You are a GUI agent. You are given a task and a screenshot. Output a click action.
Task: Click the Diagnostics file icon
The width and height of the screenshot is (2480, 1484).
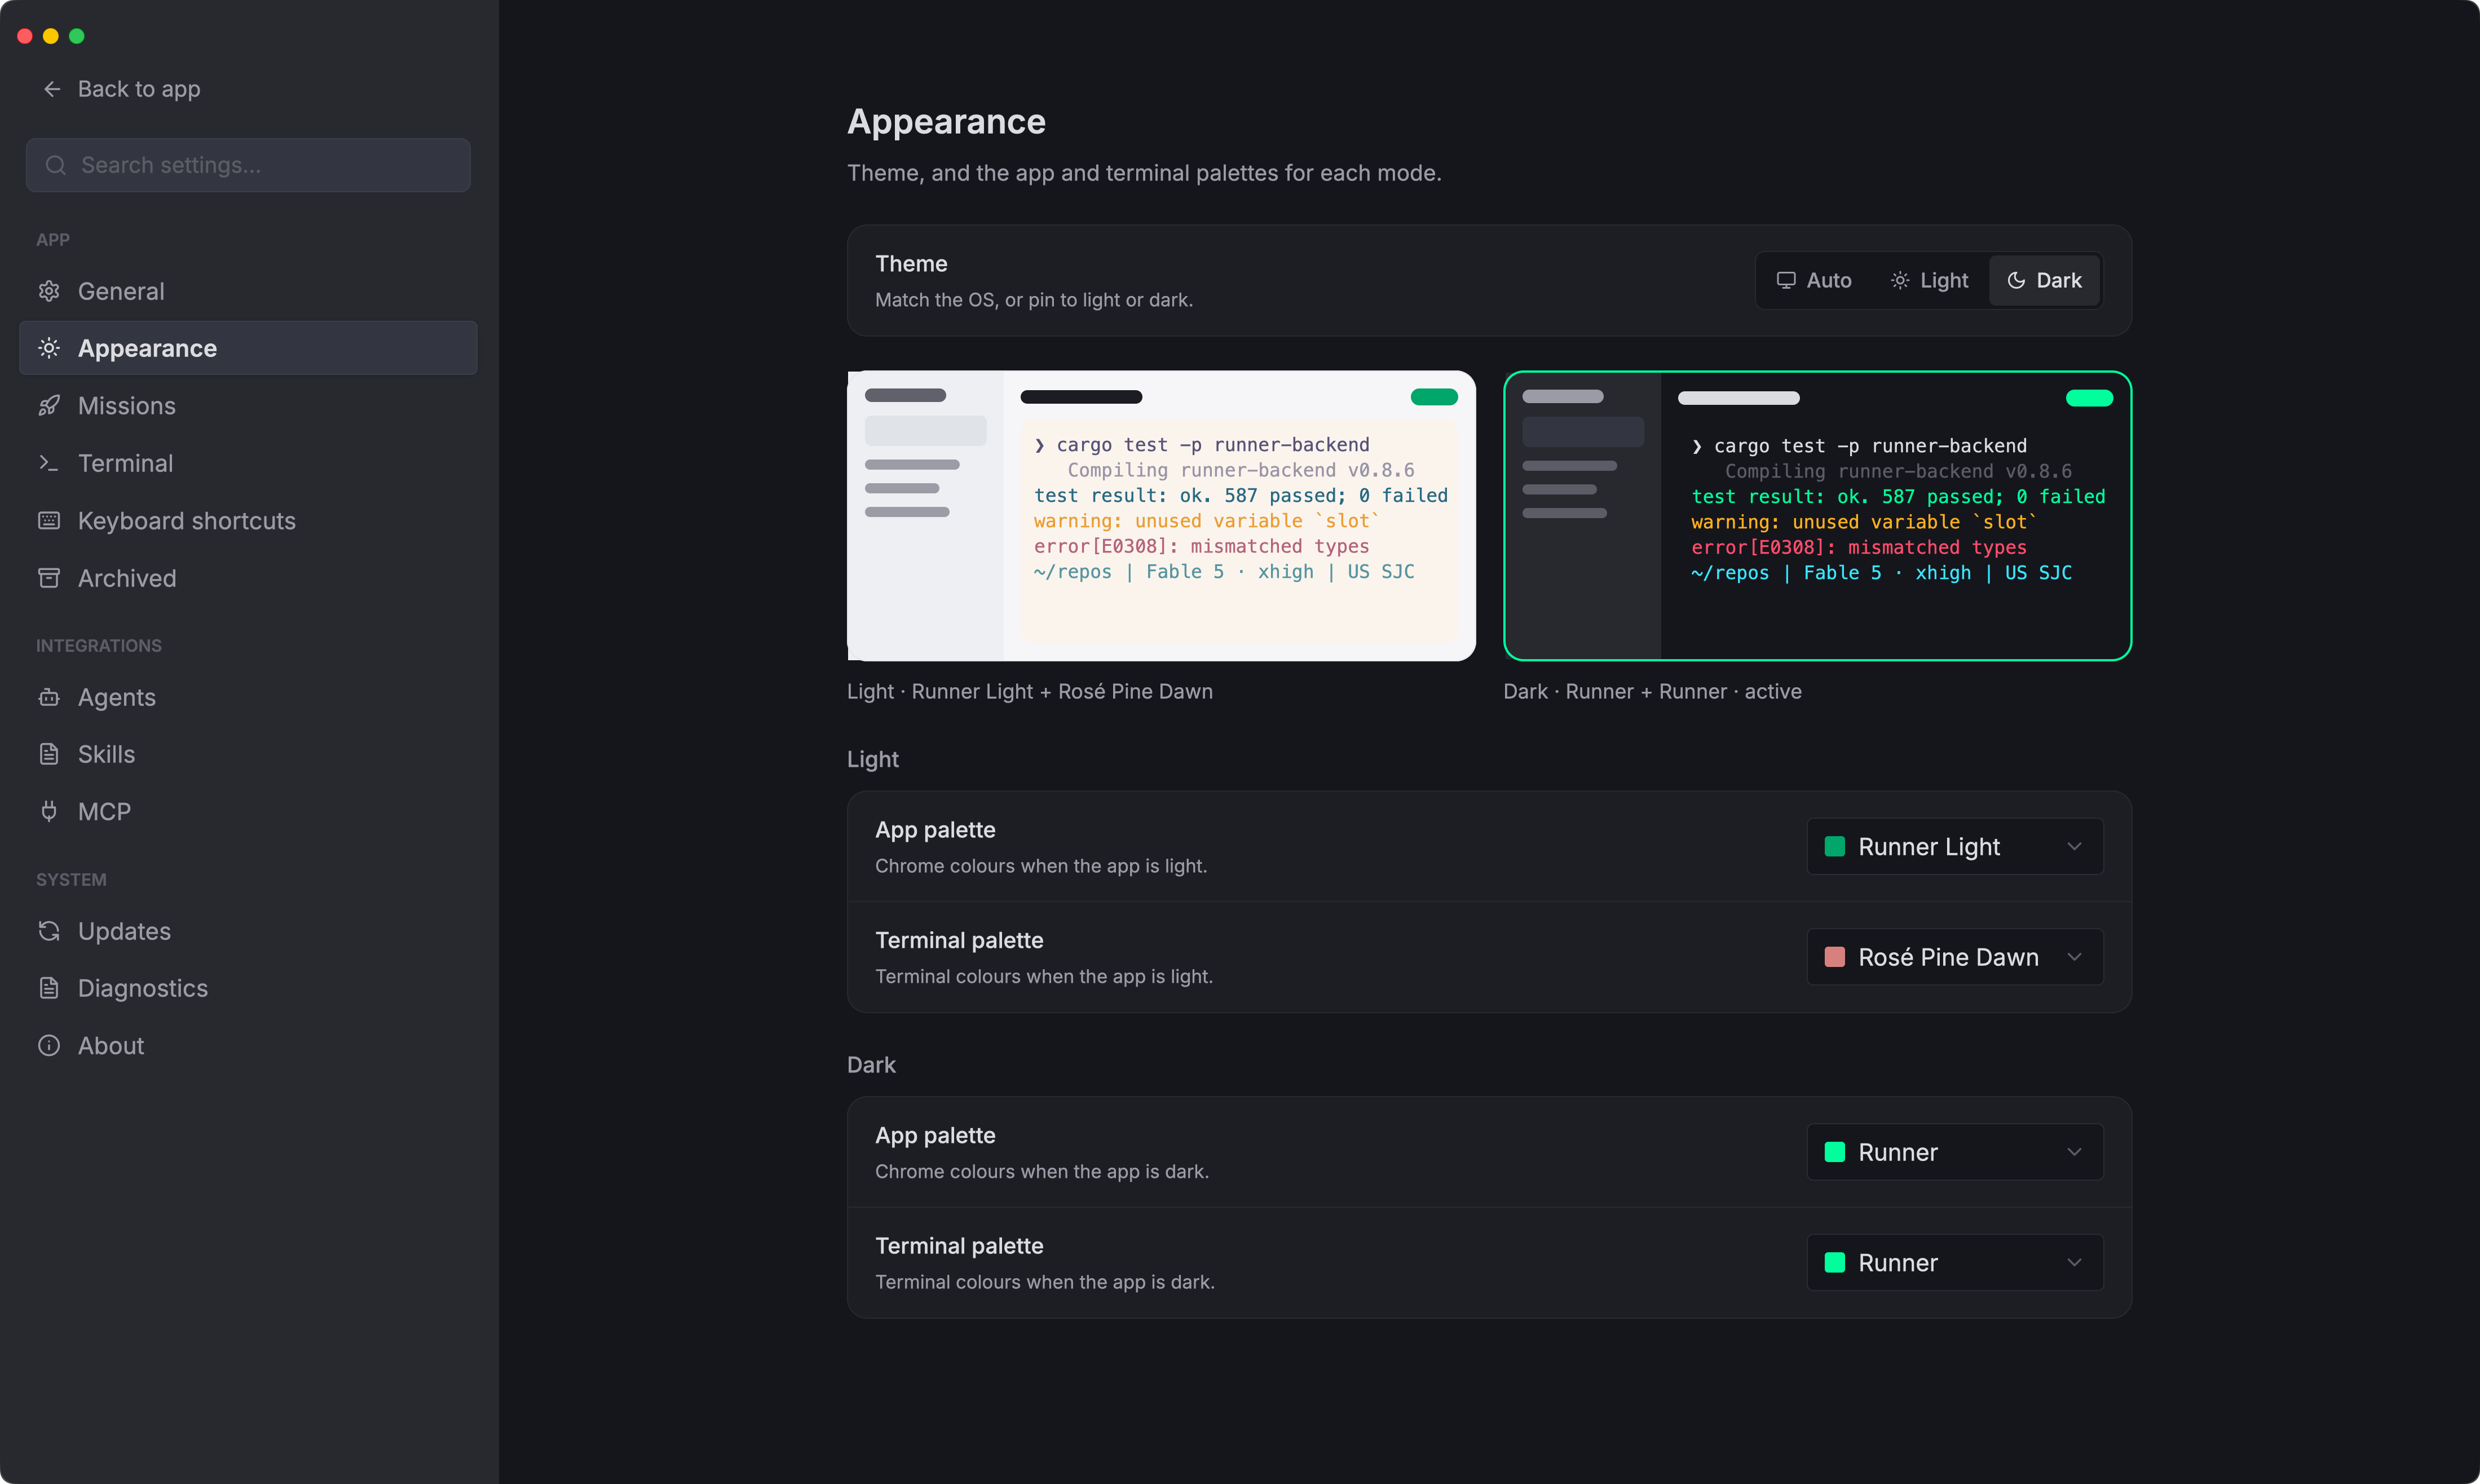tap(49, 988)
